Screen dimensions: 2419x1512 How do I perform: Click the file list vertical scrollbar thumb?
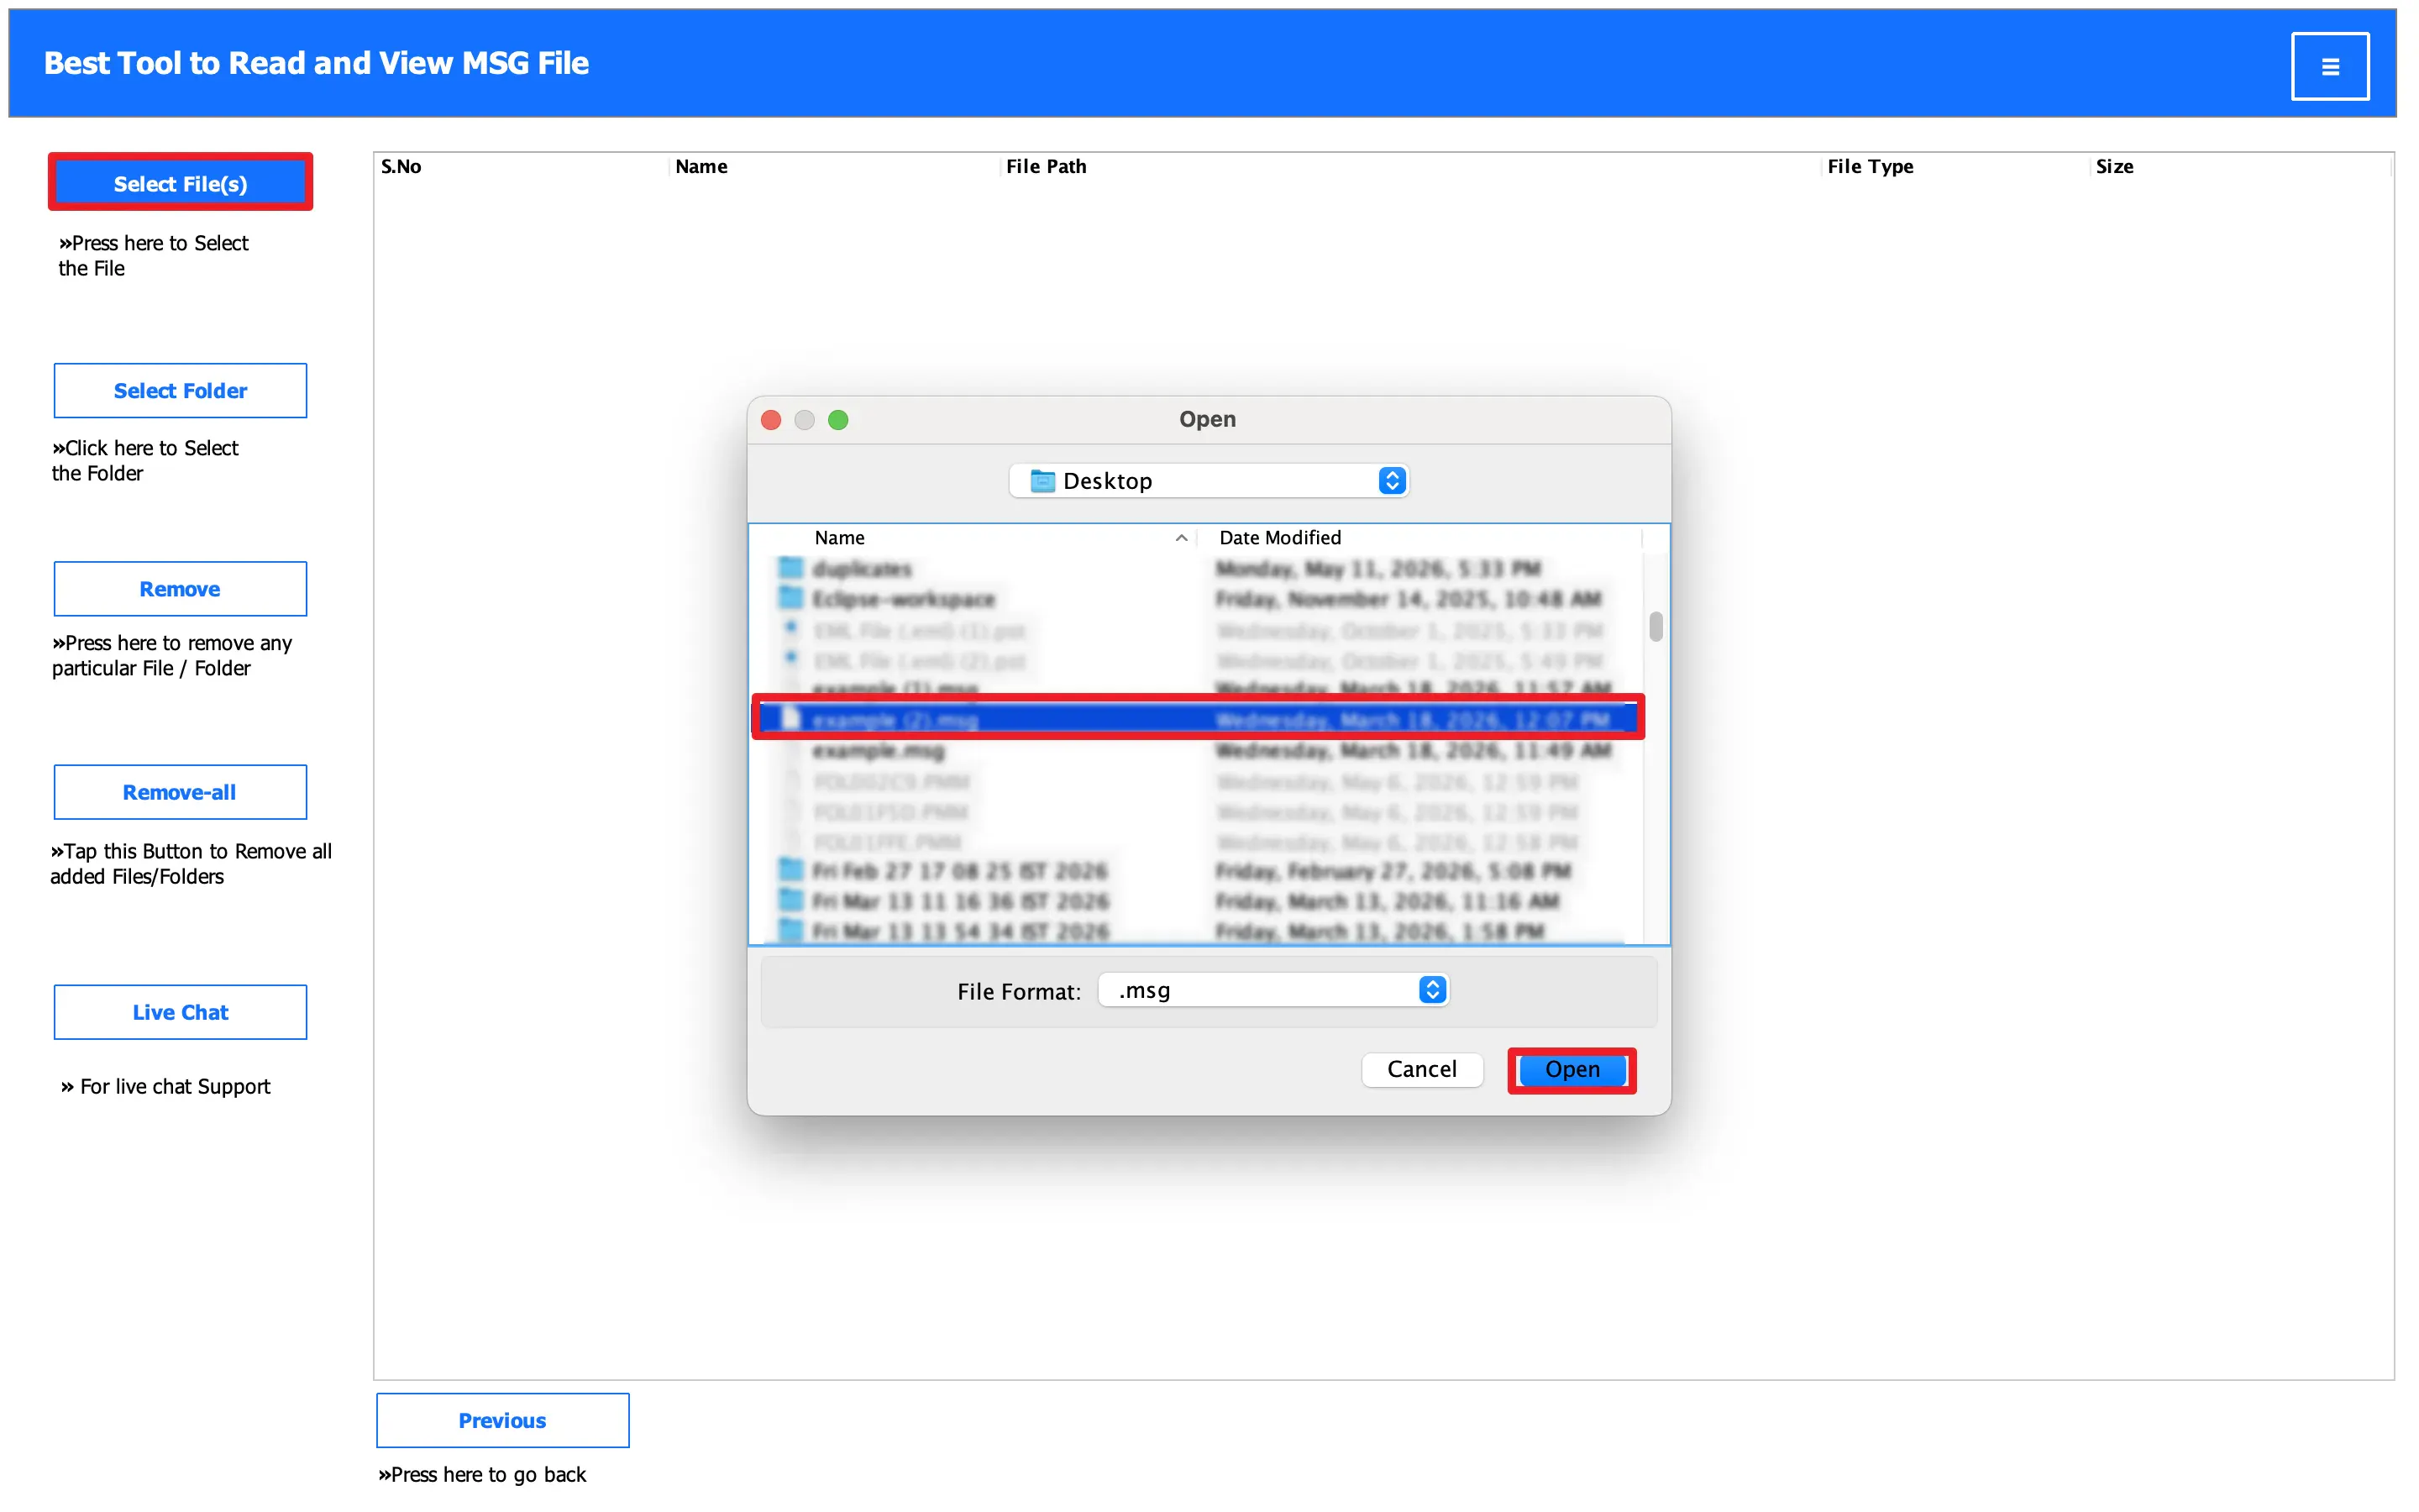tap(1656, 627)
